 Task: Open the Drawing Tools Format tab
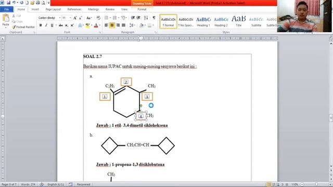(142, 9)
